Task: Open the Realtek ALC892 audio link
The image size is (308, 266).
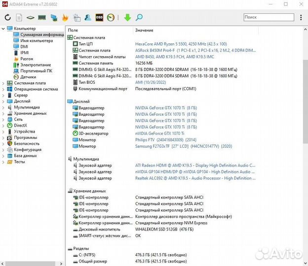Action: [195, 178]
